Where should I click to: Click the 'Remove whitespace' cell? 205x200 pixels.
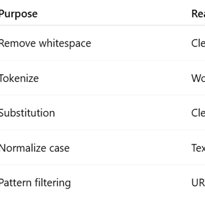tap(45, 43)
